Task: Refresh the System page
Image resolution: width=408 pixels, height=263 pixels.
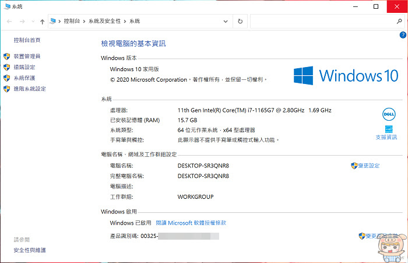Action: [240, 22]
